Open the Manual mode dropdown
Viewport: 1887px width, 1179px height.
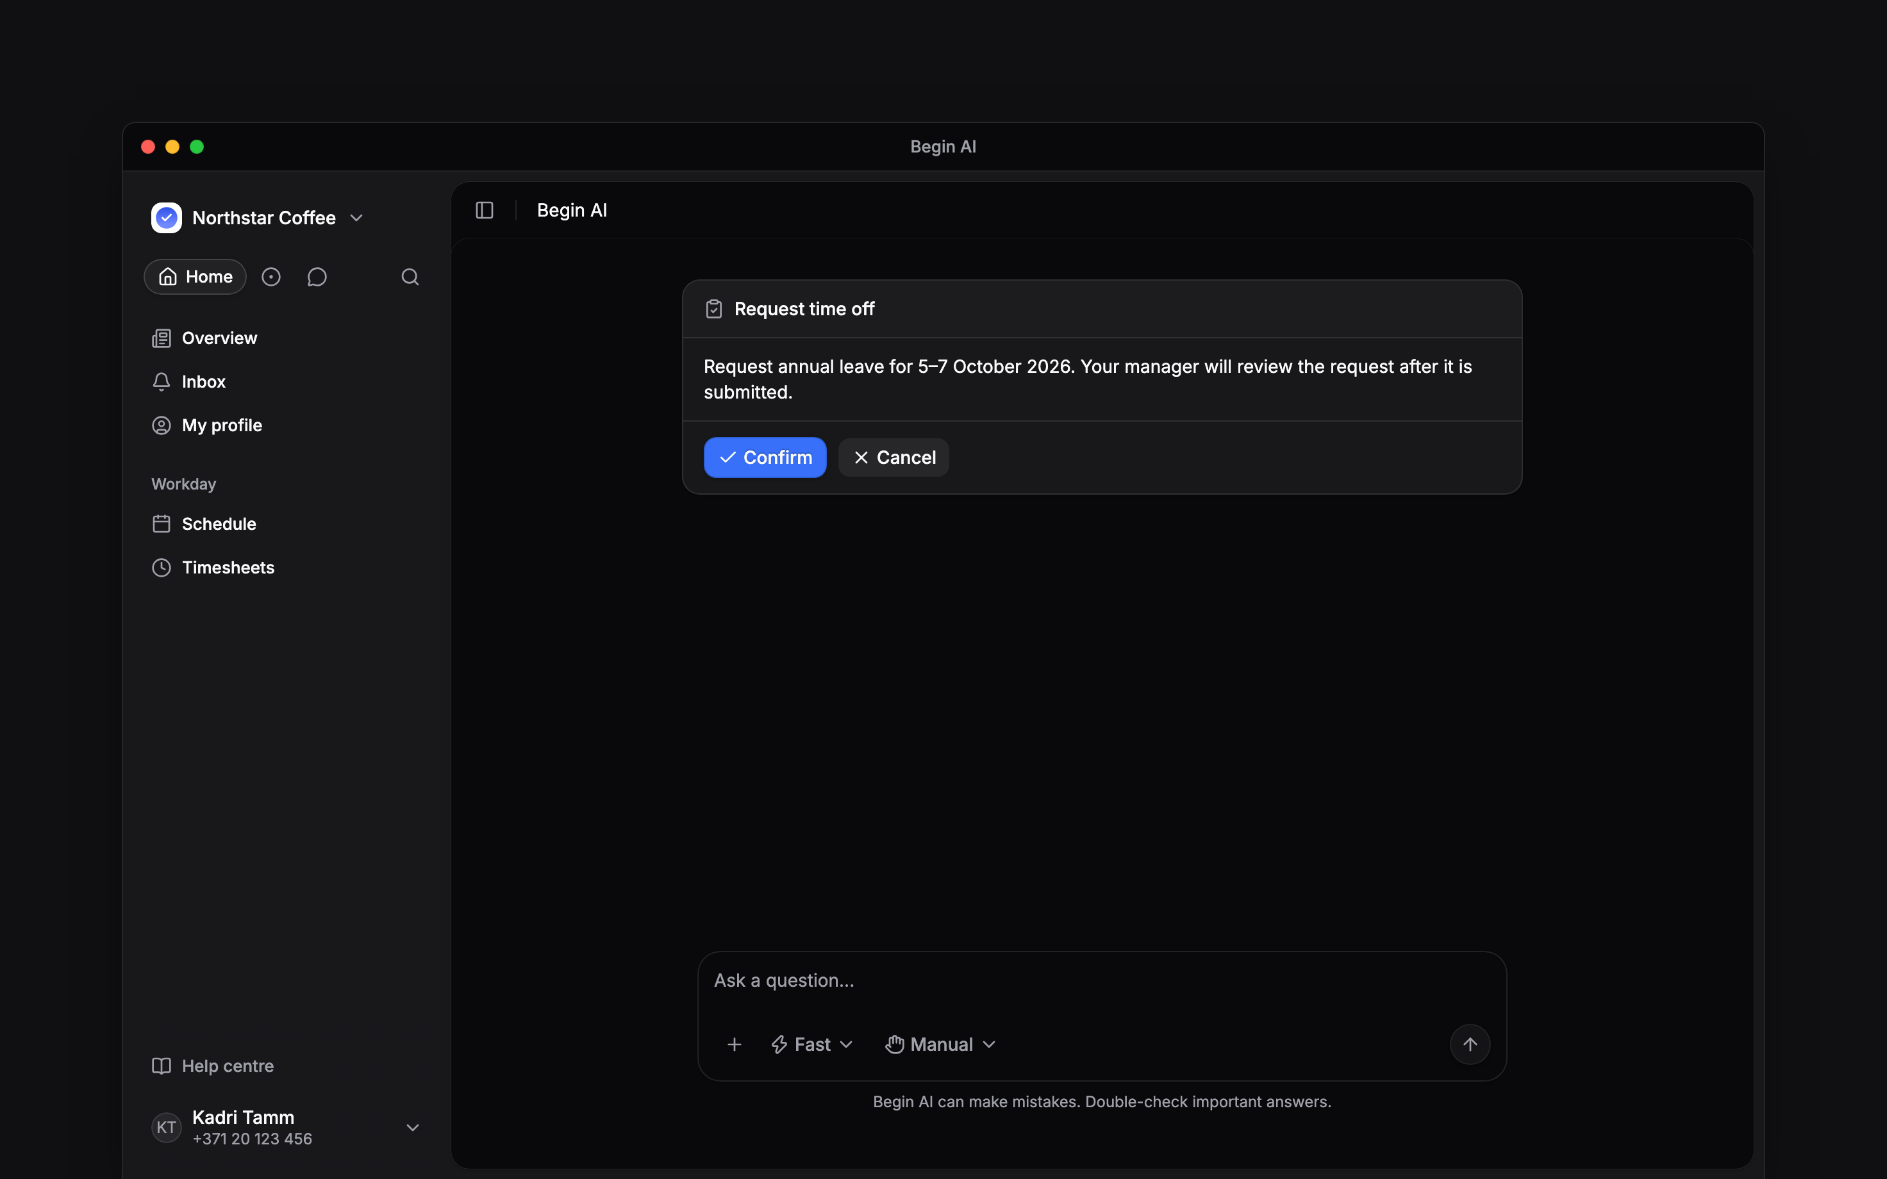(x=940, y=1044)
